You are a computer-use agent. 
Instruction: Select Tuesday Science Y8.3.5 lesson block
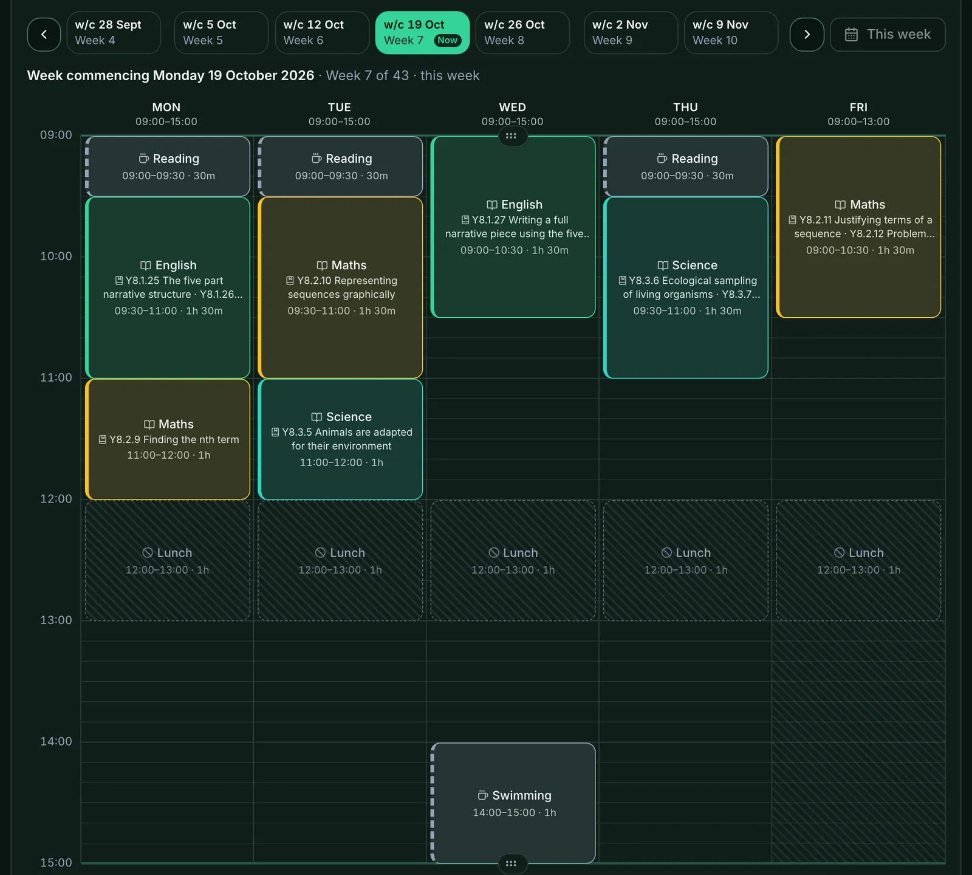pos(340,439)
